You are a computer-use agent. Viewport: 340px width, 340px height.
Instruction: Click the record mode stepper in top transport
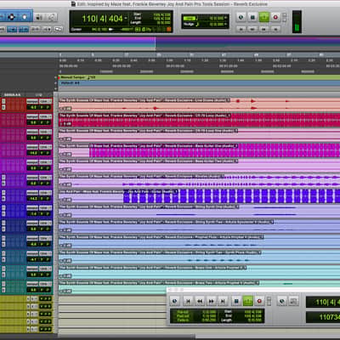285,16
